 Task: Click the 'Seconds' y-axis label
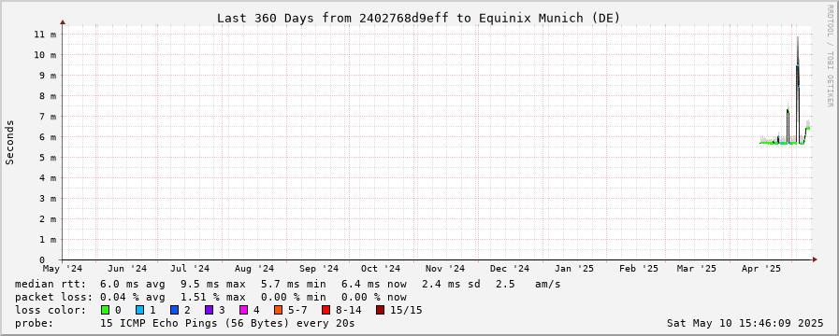(10, 142)
